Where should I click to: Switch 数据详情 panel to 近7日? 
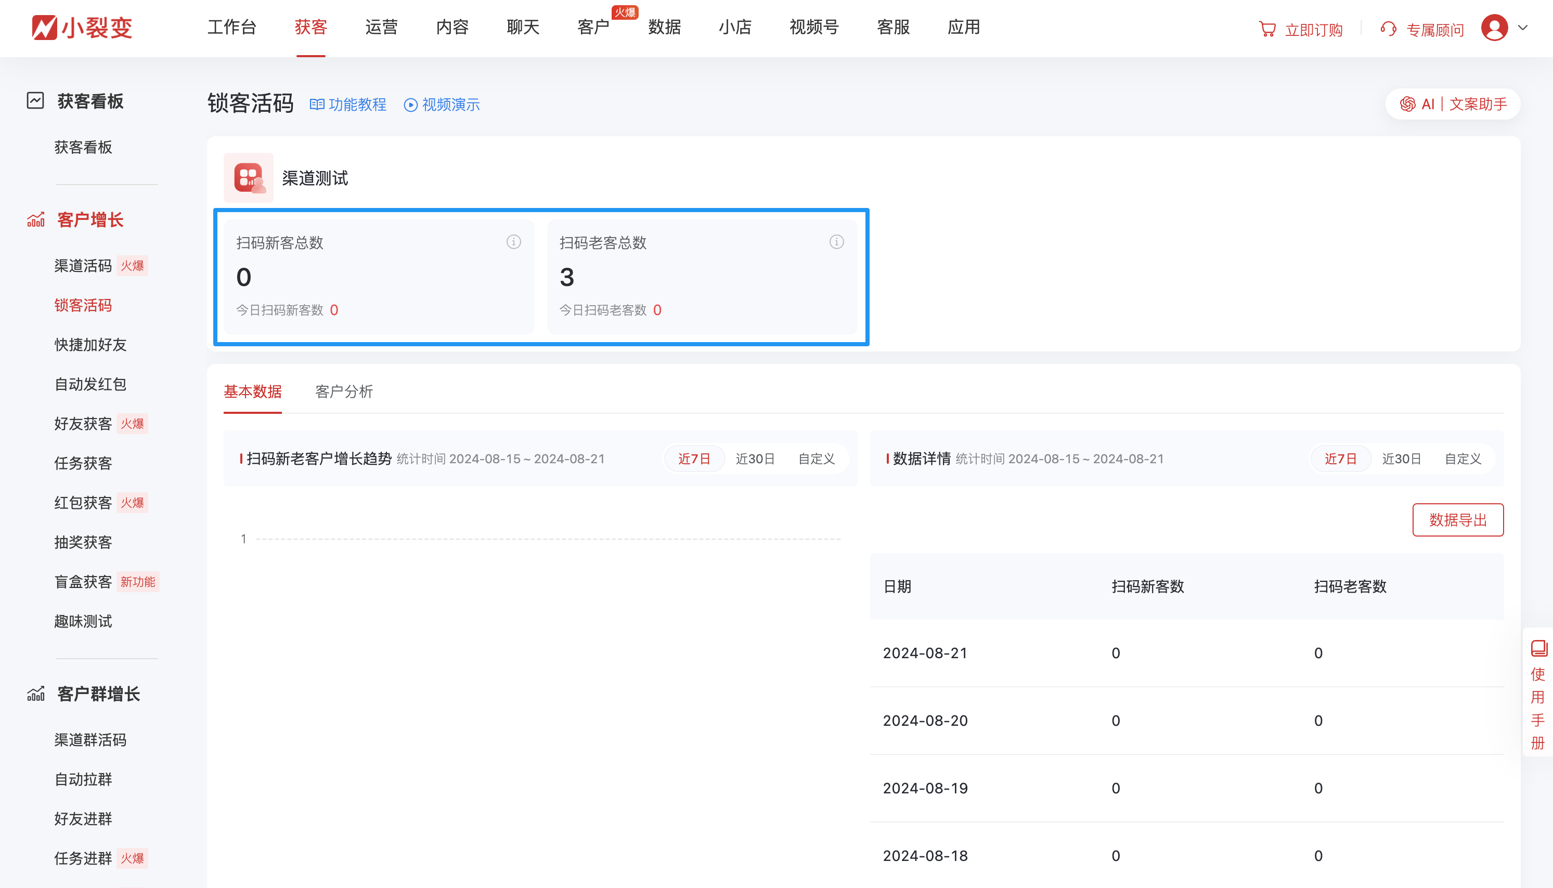(1340, 459)
